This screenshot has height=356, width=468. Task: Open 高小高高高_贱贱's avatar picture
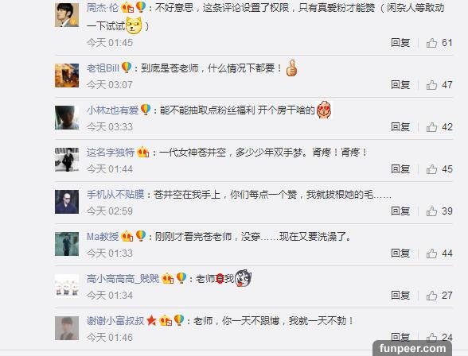point(67,286)
